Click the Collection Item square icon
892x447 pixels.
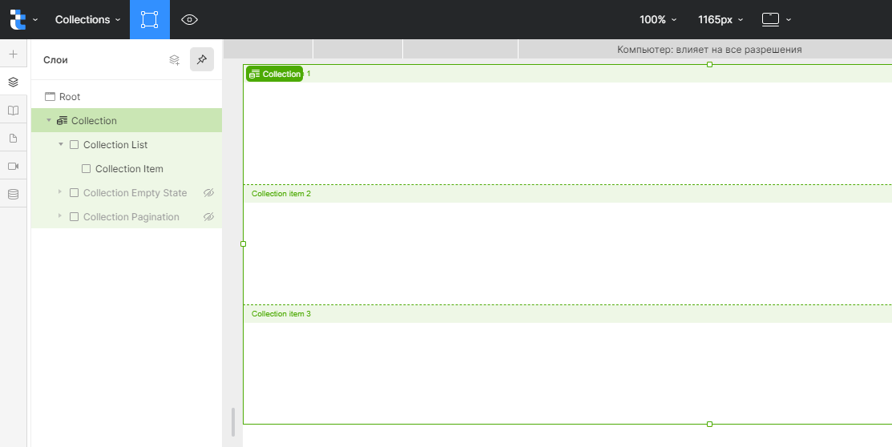86,169
